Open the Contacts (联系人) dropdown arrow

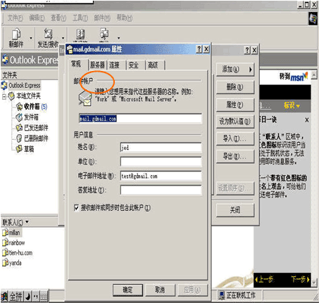pos(27,221)
